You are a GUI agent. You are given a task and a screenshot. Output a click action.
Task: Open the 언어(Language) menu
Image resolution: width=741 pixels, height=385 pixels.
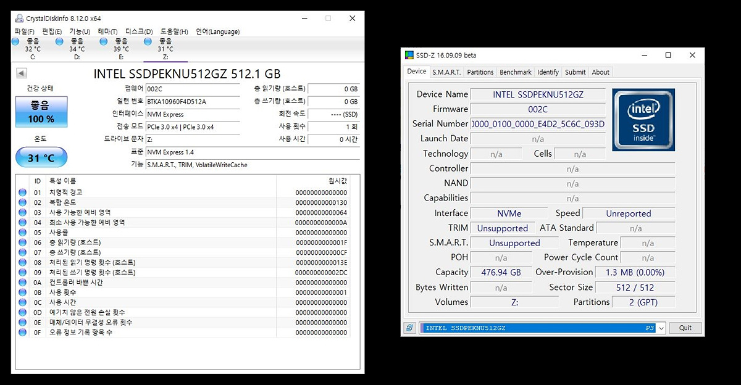click(217, 31)
